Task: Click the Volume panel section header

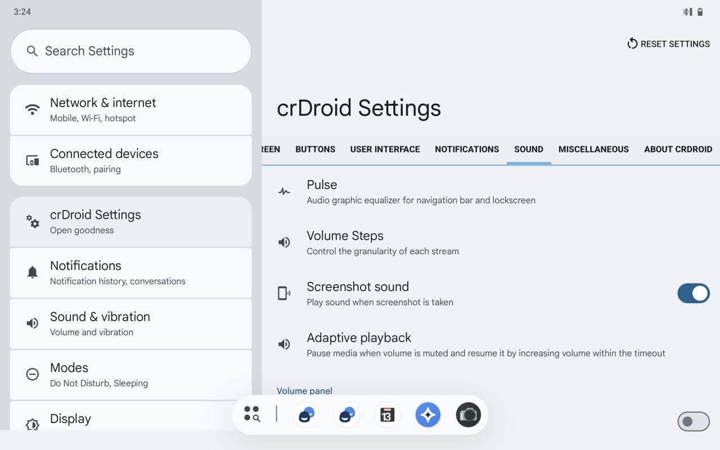Action: [x=304, y=390]
